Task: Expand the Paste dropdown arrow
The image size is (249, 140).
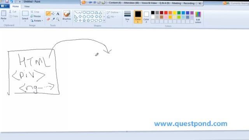Action: pos(4,21)
